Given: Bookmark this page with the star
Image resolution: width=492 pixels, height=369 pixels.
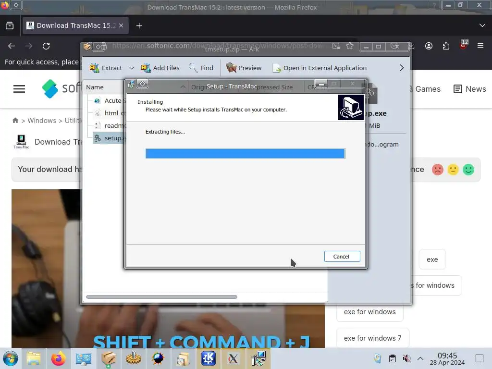Looking at the screenshot, I should point(350,46).
